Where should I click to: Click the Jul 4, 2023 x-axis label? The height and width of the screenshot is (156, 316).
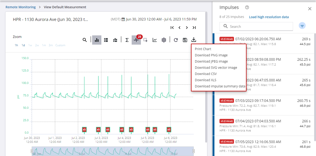coord(124,140)
